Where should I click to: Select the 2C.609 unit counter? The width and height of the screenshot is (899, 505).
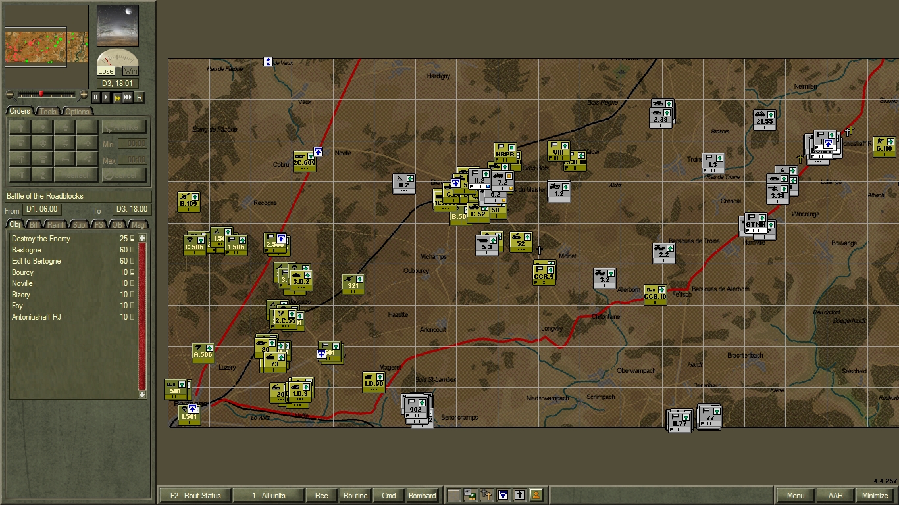tap(304, 161)
